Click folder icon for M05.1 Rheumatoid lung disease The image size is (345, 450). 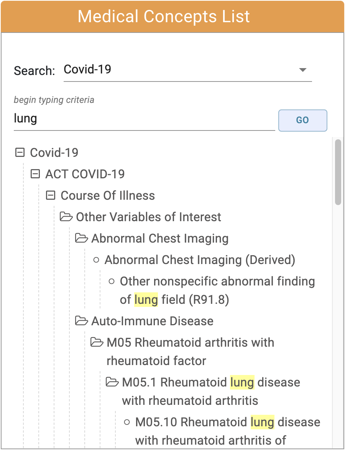[x=112, y=382]
